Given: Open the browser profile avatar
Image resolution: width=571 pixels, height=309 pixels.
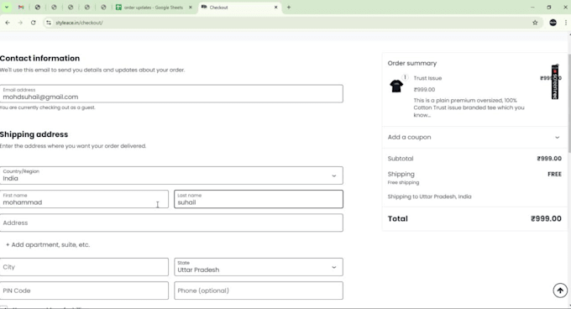Looking at the screenshot, I should [553, 23].
